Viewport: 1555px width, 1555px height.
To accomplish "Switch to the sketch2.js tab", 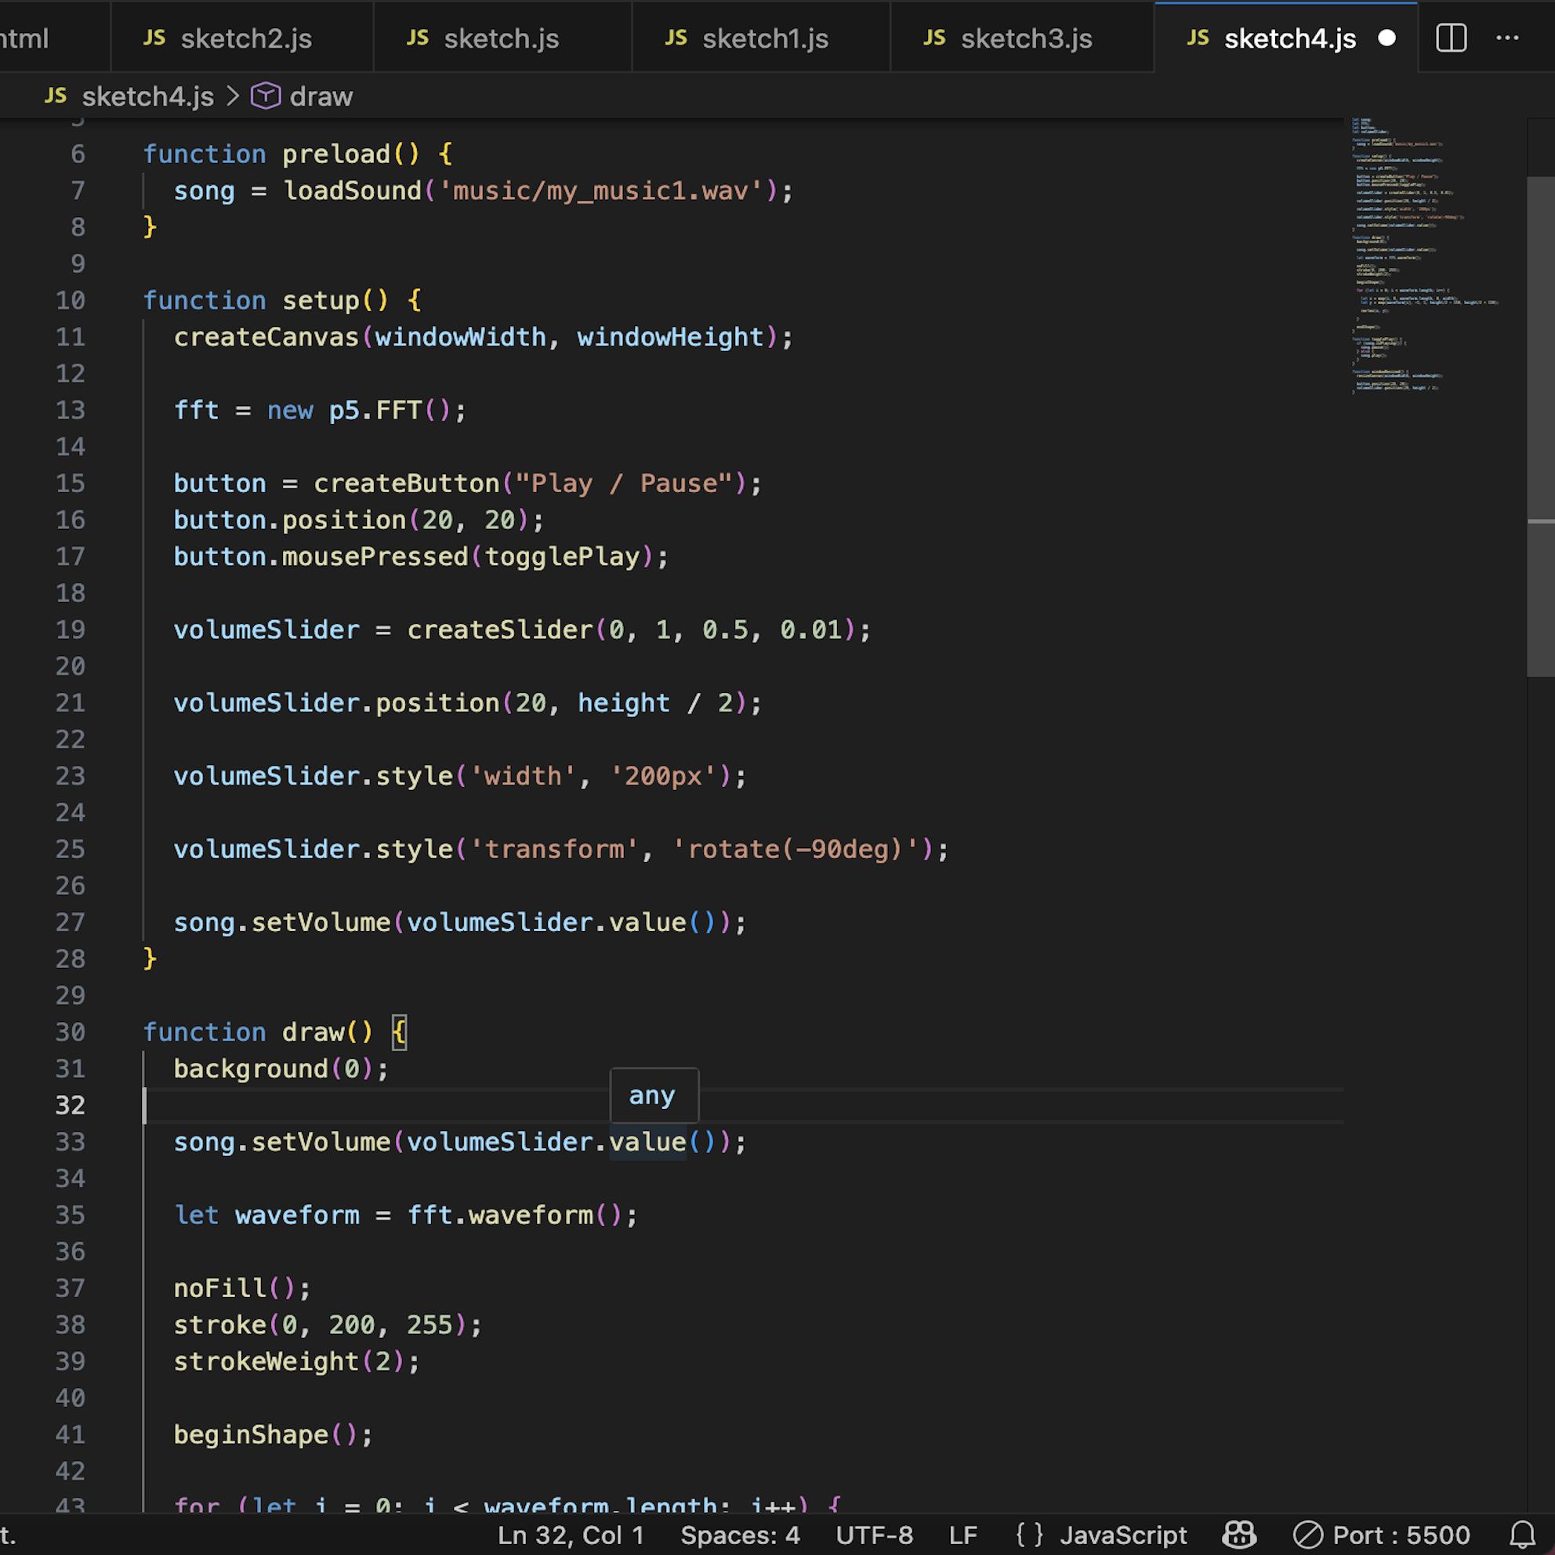I will coord(241,38).
